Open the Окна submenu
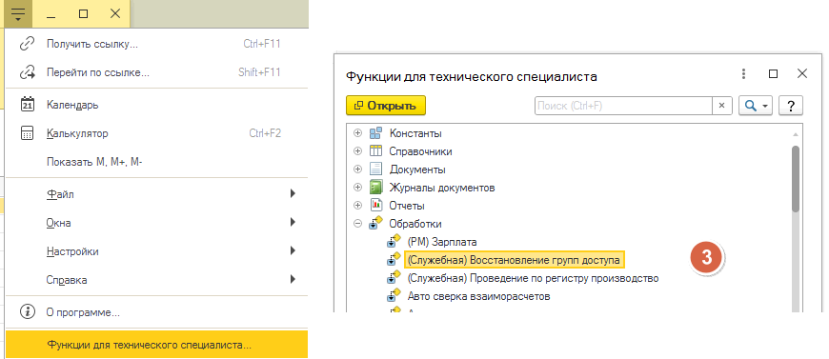Screen dimensions: 829x359 pos(156,223)
